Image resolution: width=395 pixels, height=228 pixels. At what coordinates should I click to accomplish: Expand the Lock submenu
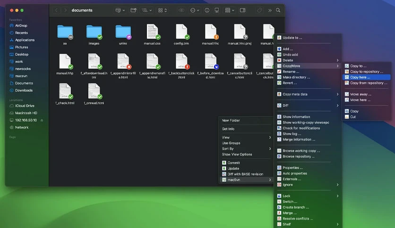coord(308,196)
